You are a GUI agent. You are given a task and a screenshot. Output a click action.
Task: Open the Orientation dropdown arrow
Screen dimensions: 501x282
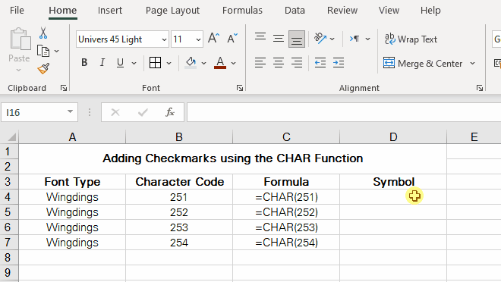coord(332,39)
